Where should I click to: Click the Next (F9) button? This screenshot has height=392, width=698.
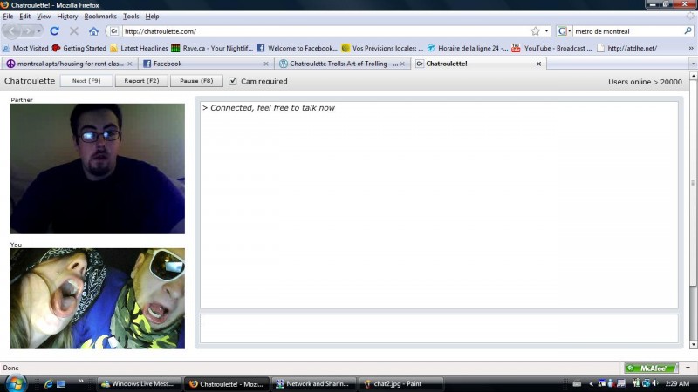click(x=86, y=81)
